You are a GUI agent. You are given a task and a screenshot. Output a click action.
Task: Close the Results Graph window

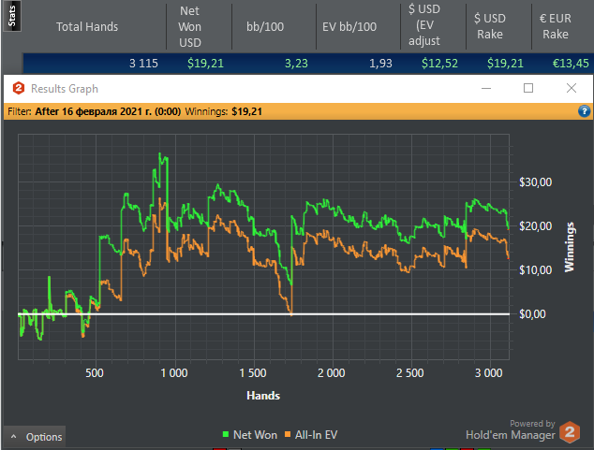pos(572,88)
